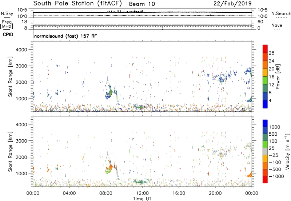Click the backscatter cluster near 08:30 in power panel
Image resolution: width=291 pixels, height=201 pixels.
109,92
